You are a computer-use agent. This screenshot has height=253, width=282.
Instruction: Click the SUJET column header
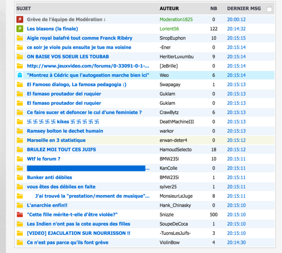point(24,8)
